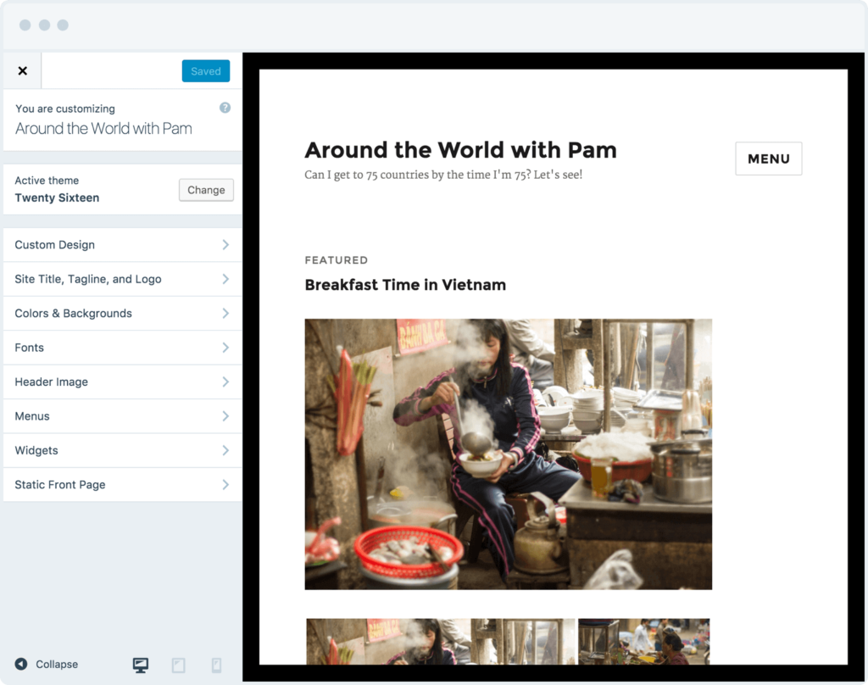Open the Colors & Backgrounds section
This screenshot has width=868, height=685.
[122, 314]
